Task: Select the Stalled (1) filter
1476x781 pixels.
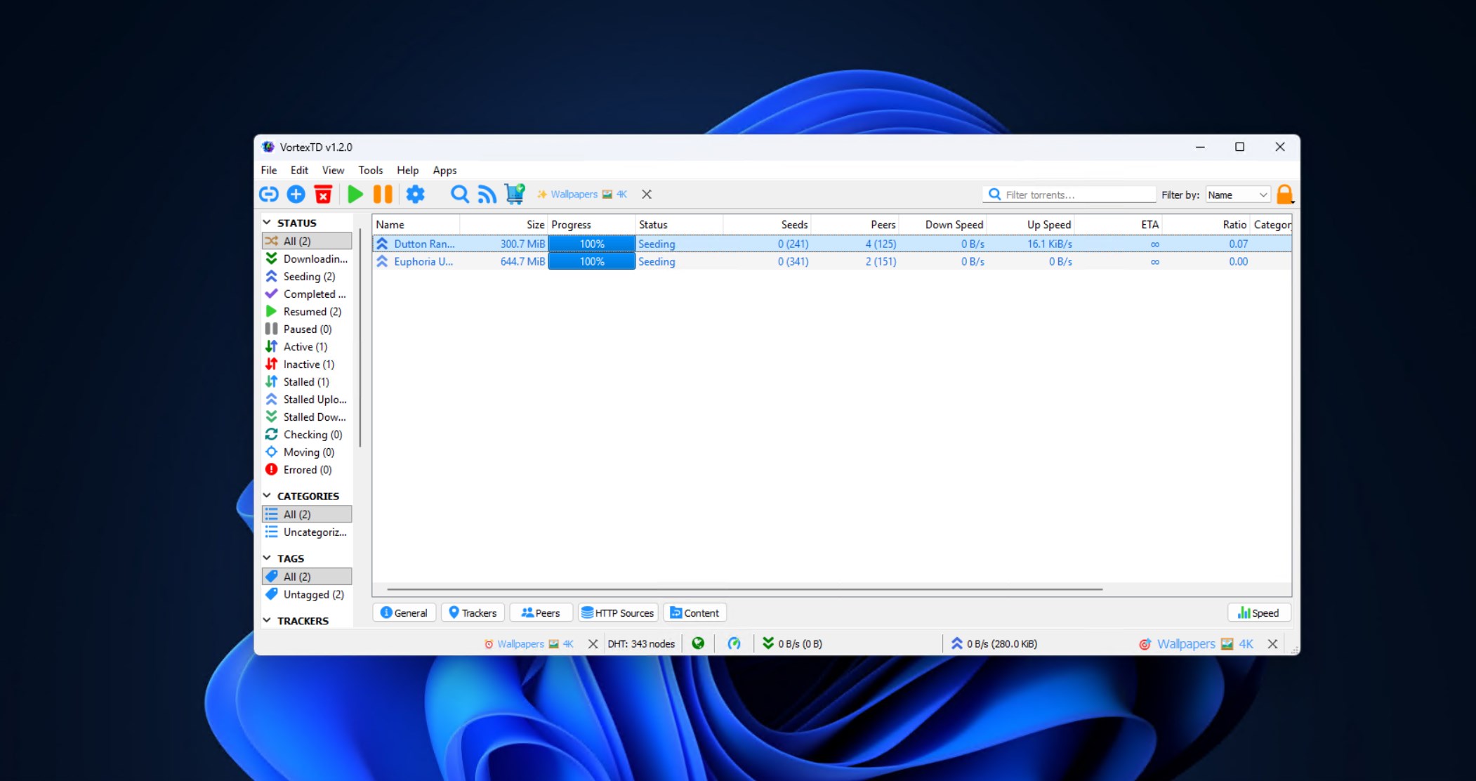Action: 307,381
